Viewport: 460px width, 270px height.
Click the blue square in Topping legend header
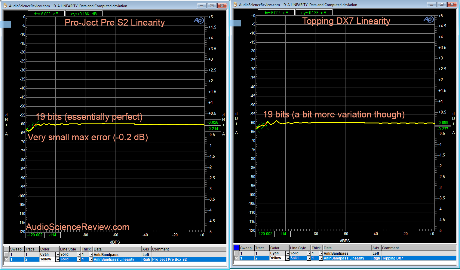click(x=236, y=248)
